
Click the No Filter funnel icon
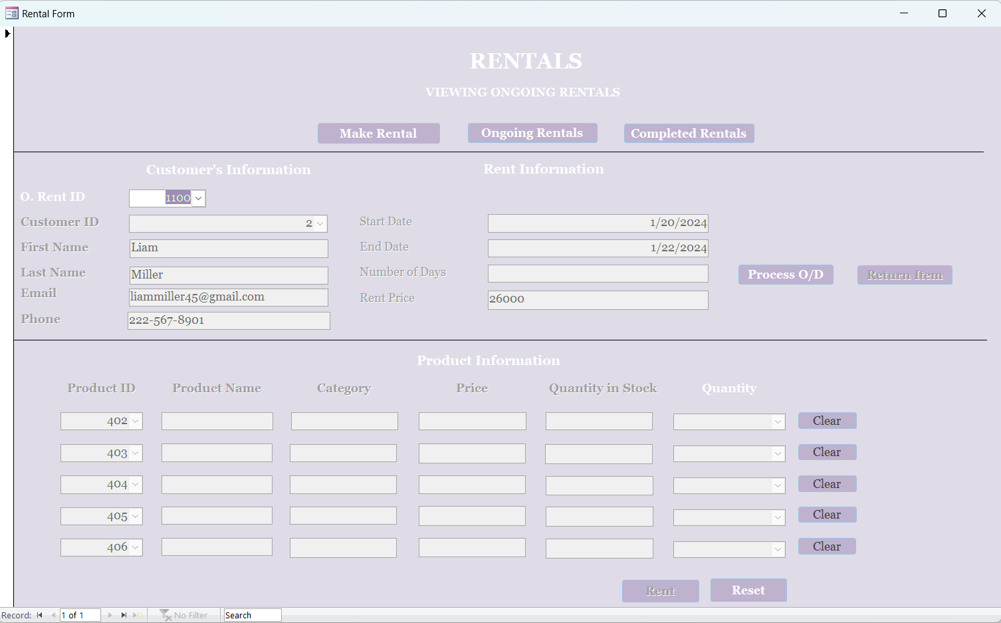(x=166, y=615)
